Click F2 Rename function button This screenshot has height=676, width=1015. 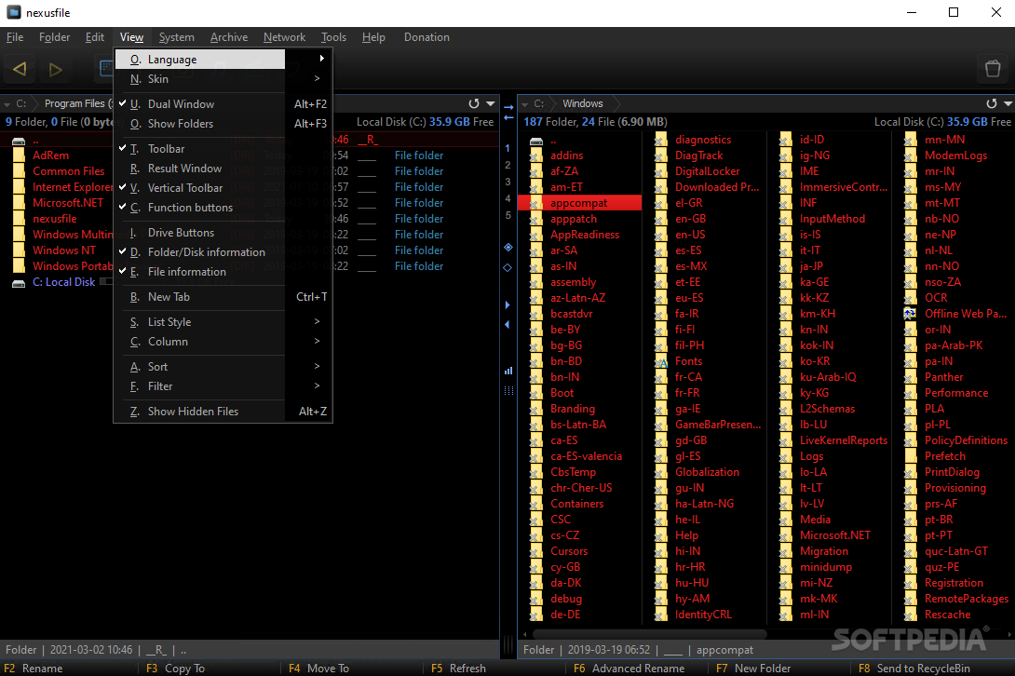pyautogui.click(x=34, y=669)
